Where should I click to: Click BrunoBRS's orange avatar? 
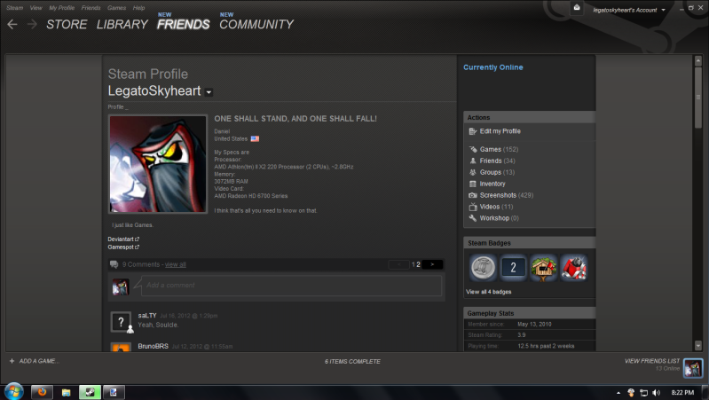click(121, 347)
